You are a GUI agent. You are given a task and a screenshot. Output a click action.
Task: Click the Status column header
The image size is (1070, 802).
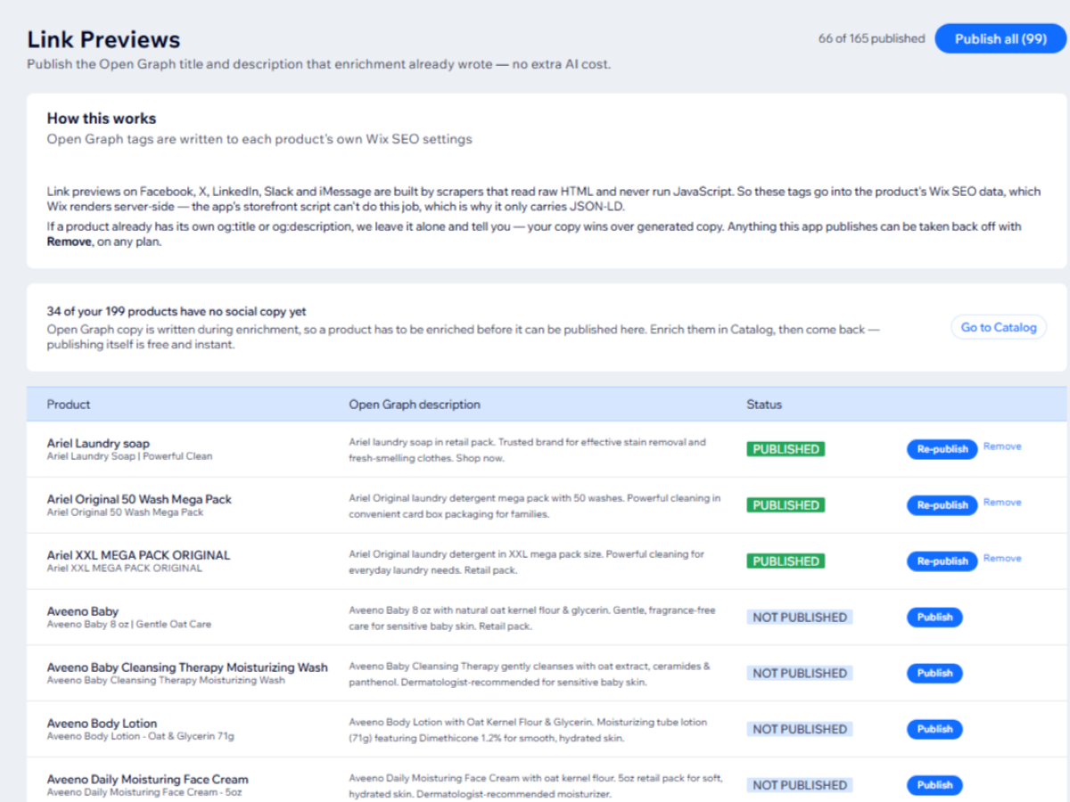(x=764, y=405)
